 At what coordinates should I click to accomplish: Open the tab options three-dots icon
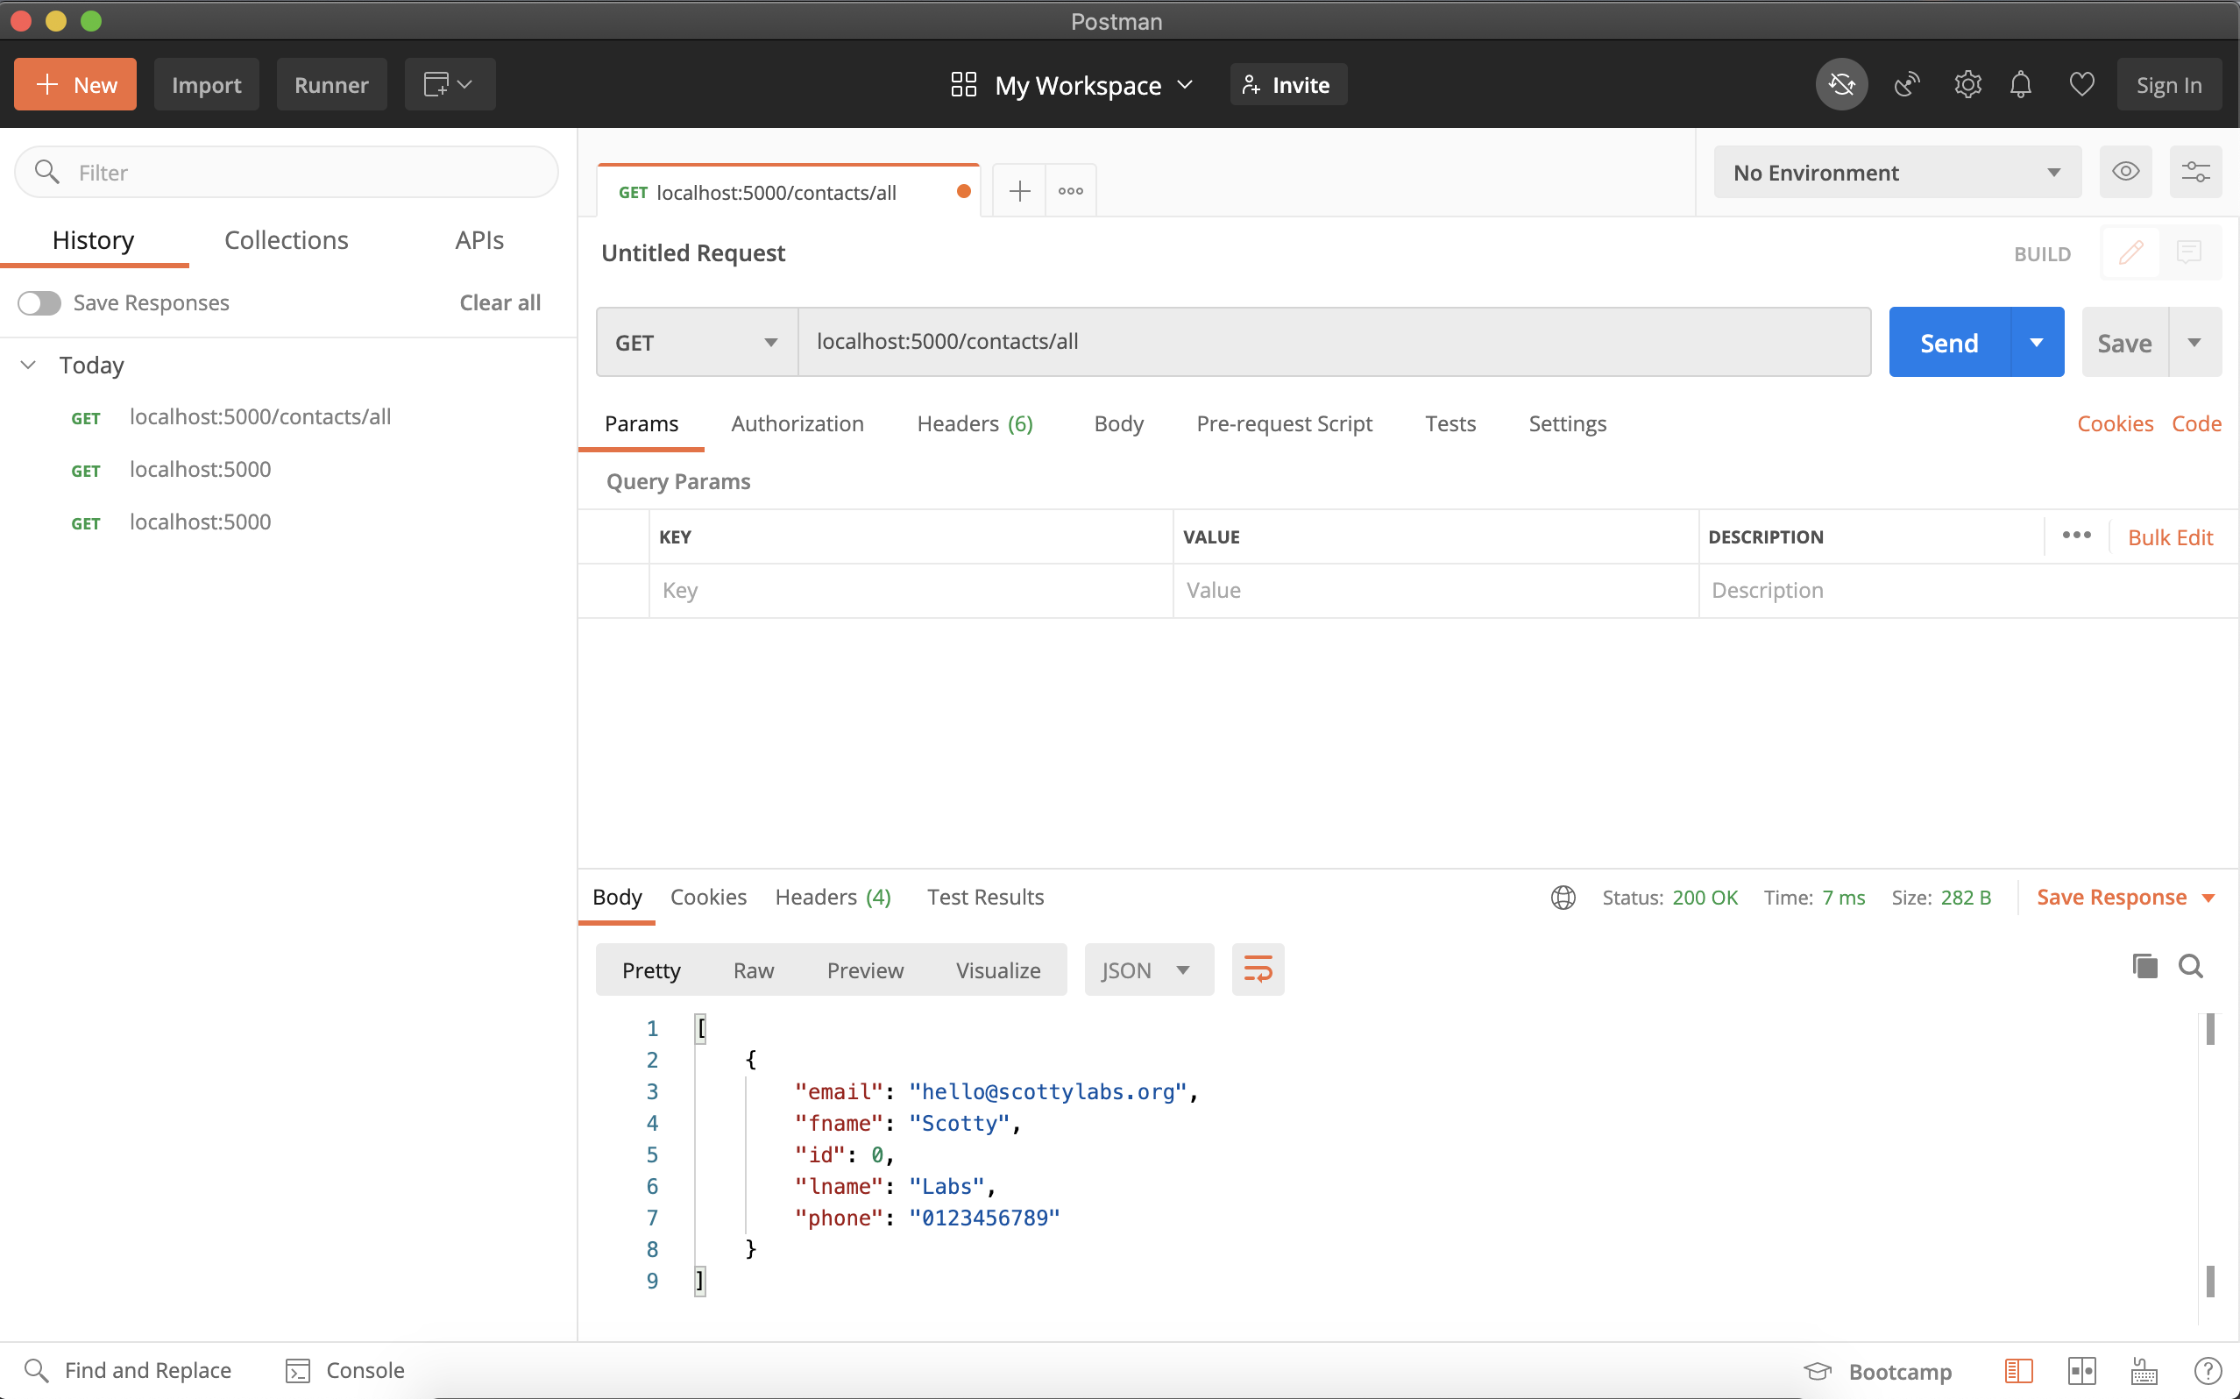1071,191
